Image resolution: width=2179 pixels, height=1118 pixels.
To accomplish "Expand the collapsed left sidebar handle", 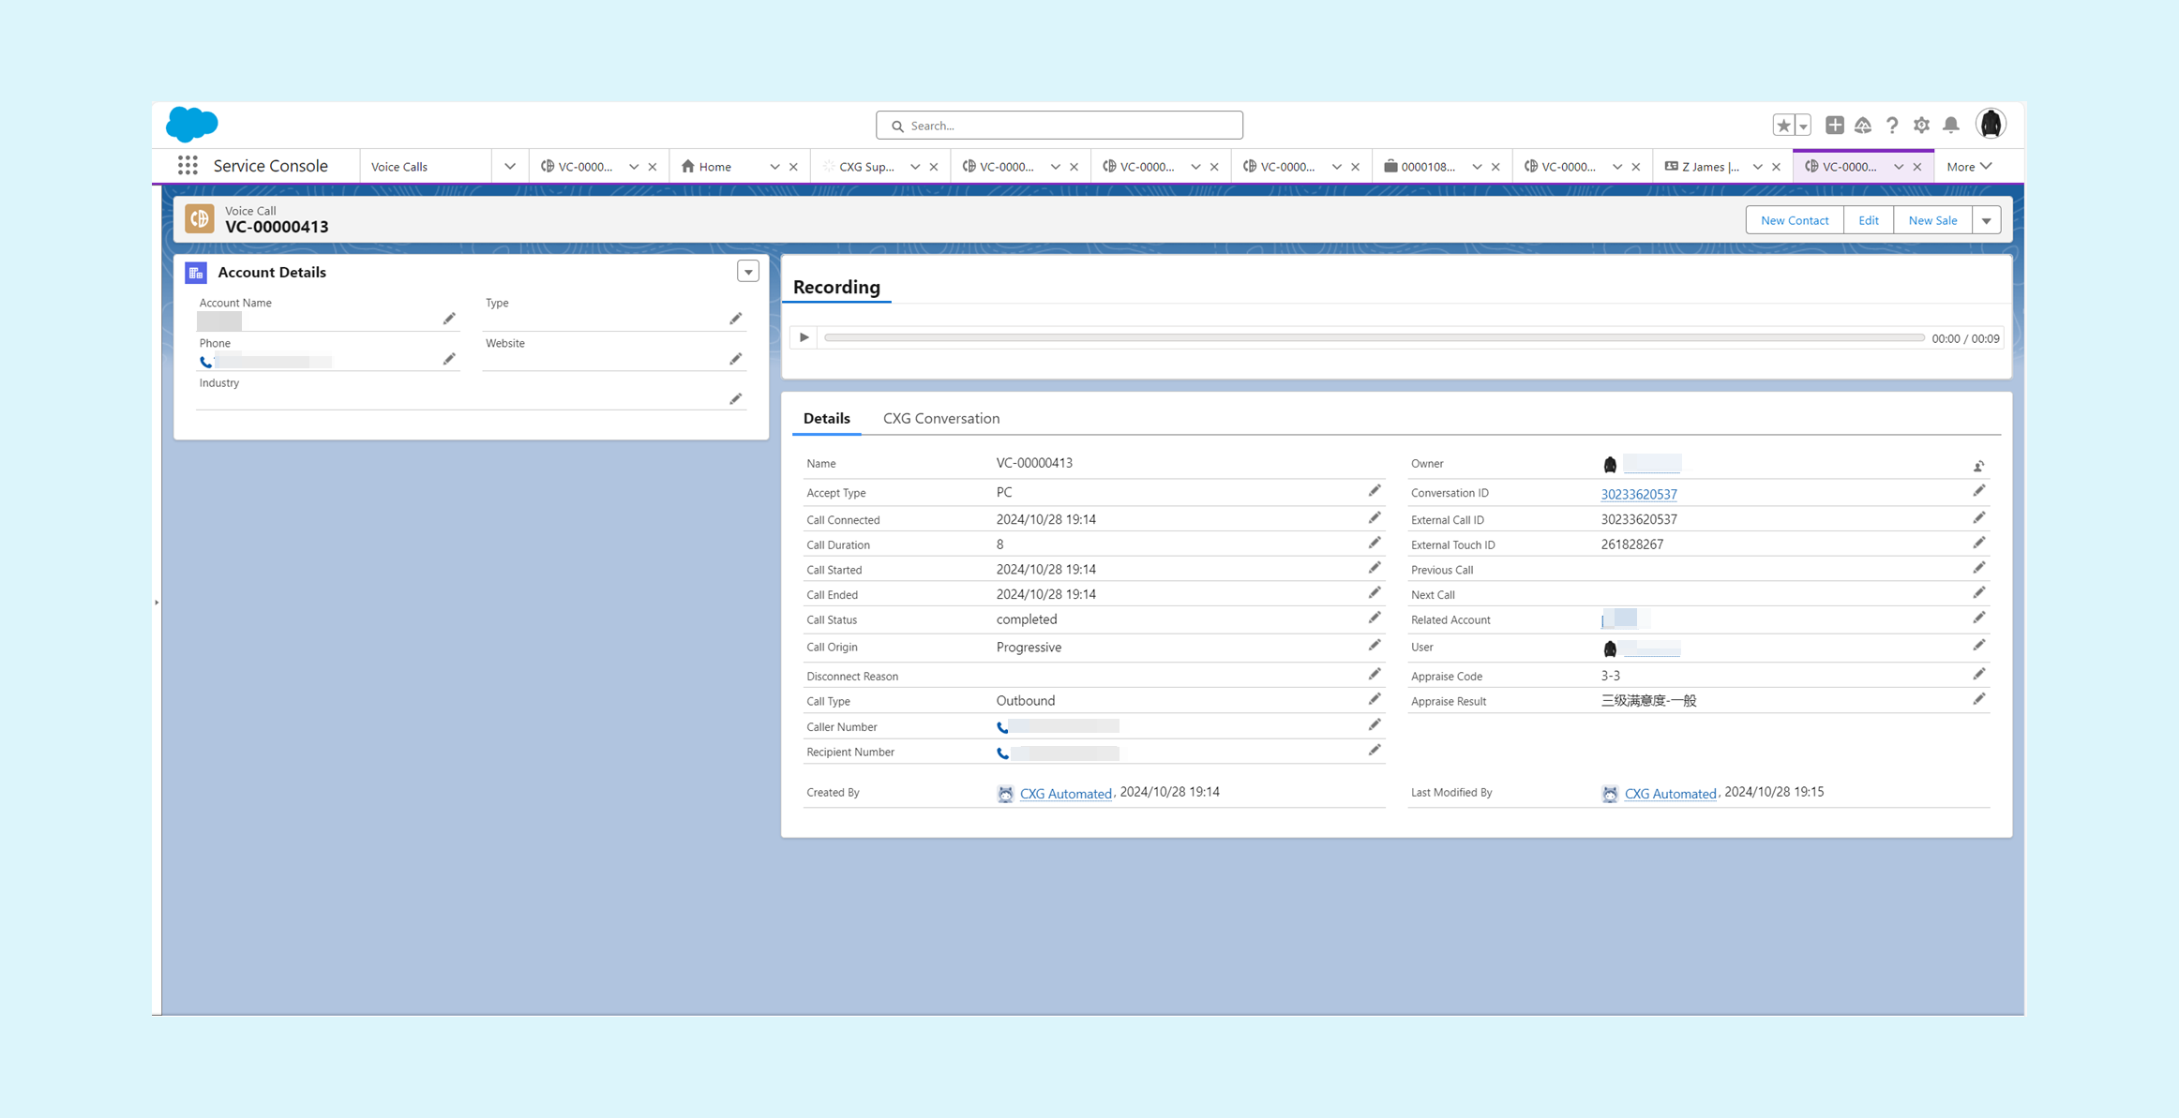I will [x=157, y=602].
